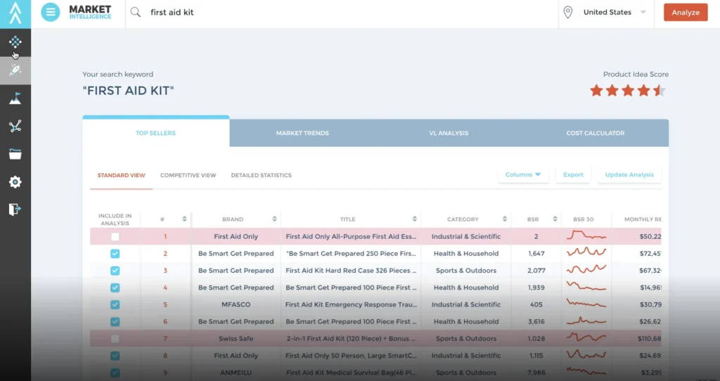View BSR 30 sparkline for row 1
Viewport: 720px width, 381px height.
586,236
